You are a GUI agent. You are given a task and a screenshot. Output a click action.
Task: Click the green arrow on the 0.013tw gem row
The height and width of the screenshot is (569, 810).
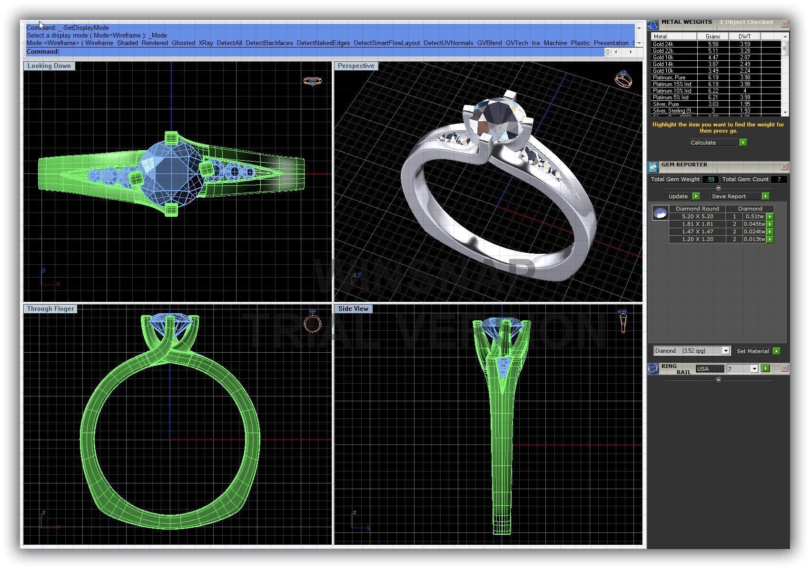click(x=770, y=240)
